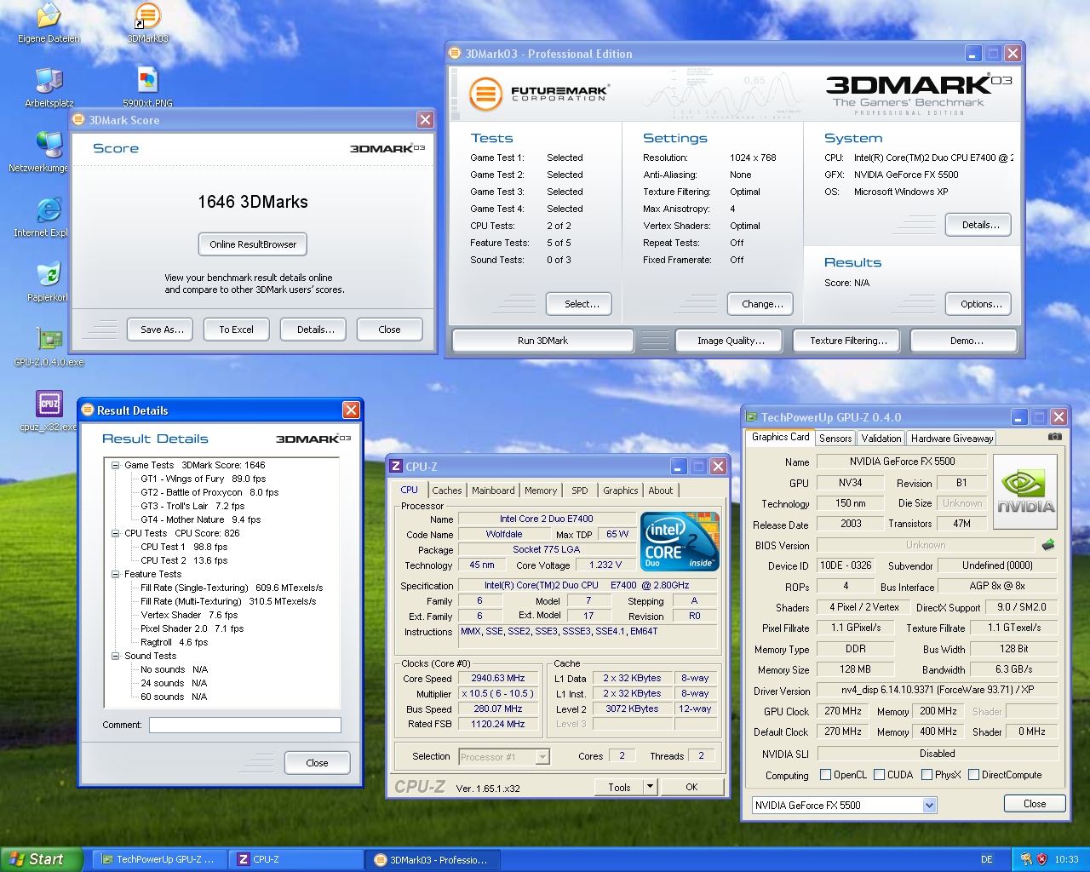Toggle the CUDA checkbox in GPU-Z
Screen dimensions: 1090x872
pyautogui.click(x=879, y=775)
